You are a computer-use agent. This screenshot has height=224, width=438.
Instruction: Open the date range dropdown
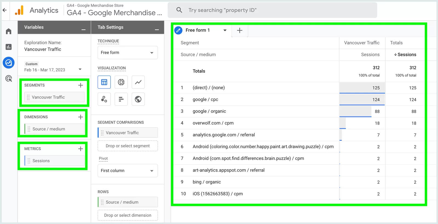(80, 70)
